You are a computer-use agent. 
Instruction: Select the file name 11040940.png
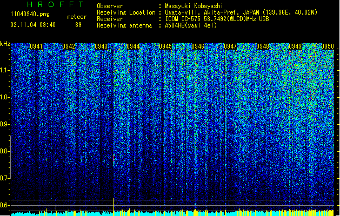[x=30, y=15]
